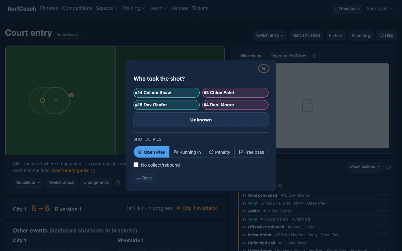Click the help icon beside Open on YouTube
402x251 pixels.
314,56
